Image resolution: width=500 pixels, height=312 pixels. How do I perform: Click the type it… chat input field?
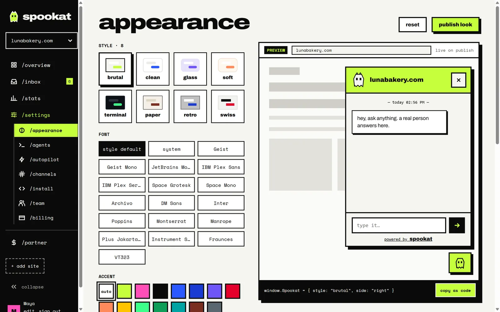[x=399, y=225]
